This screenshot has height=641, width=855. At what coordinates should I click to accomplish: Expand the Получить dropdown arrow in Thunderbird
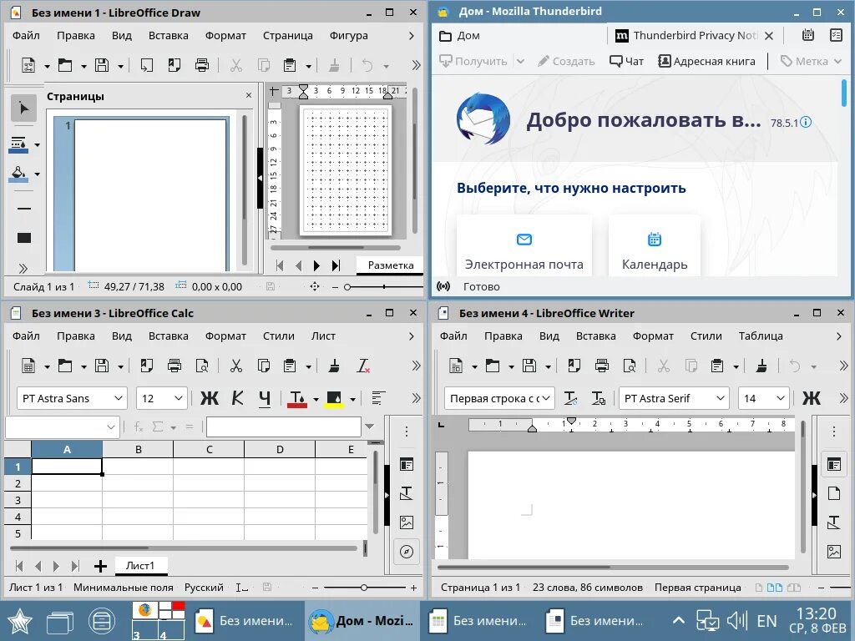pyautogui.click(x=520, y=61)
